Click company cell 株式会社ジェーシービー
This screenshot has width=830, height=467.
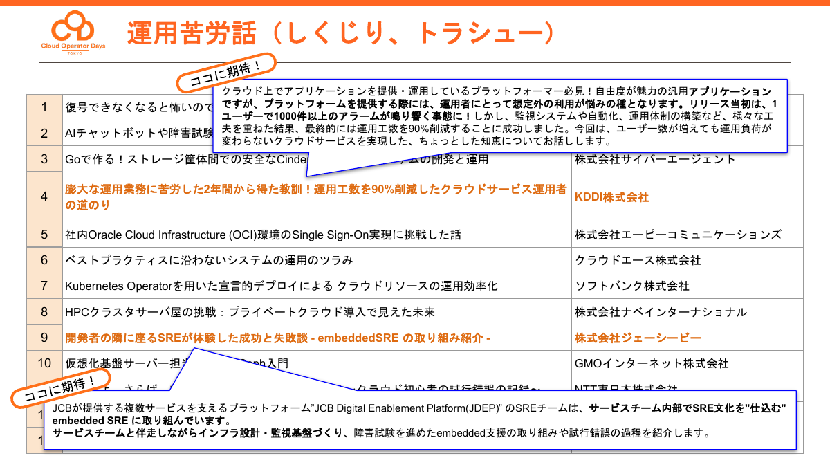(638, 338)
